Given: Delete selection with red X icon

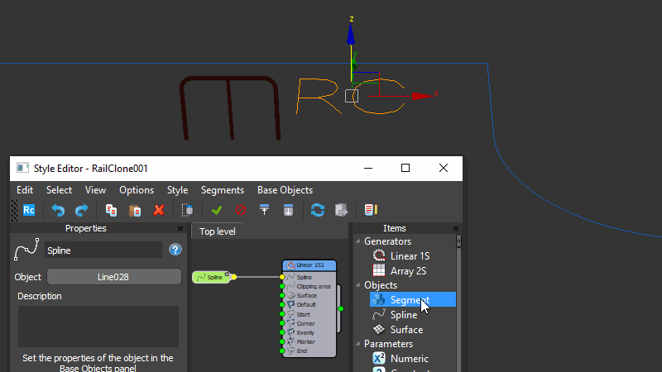Looking at the screenshot, I should (x=159, y=210).
